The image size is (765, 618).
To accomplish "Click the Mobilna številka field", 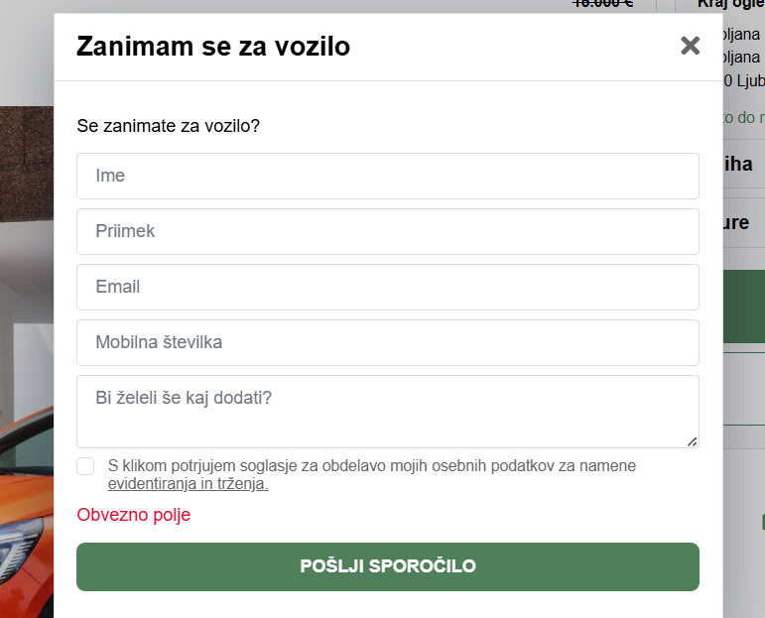I will (x=388, y=342).
